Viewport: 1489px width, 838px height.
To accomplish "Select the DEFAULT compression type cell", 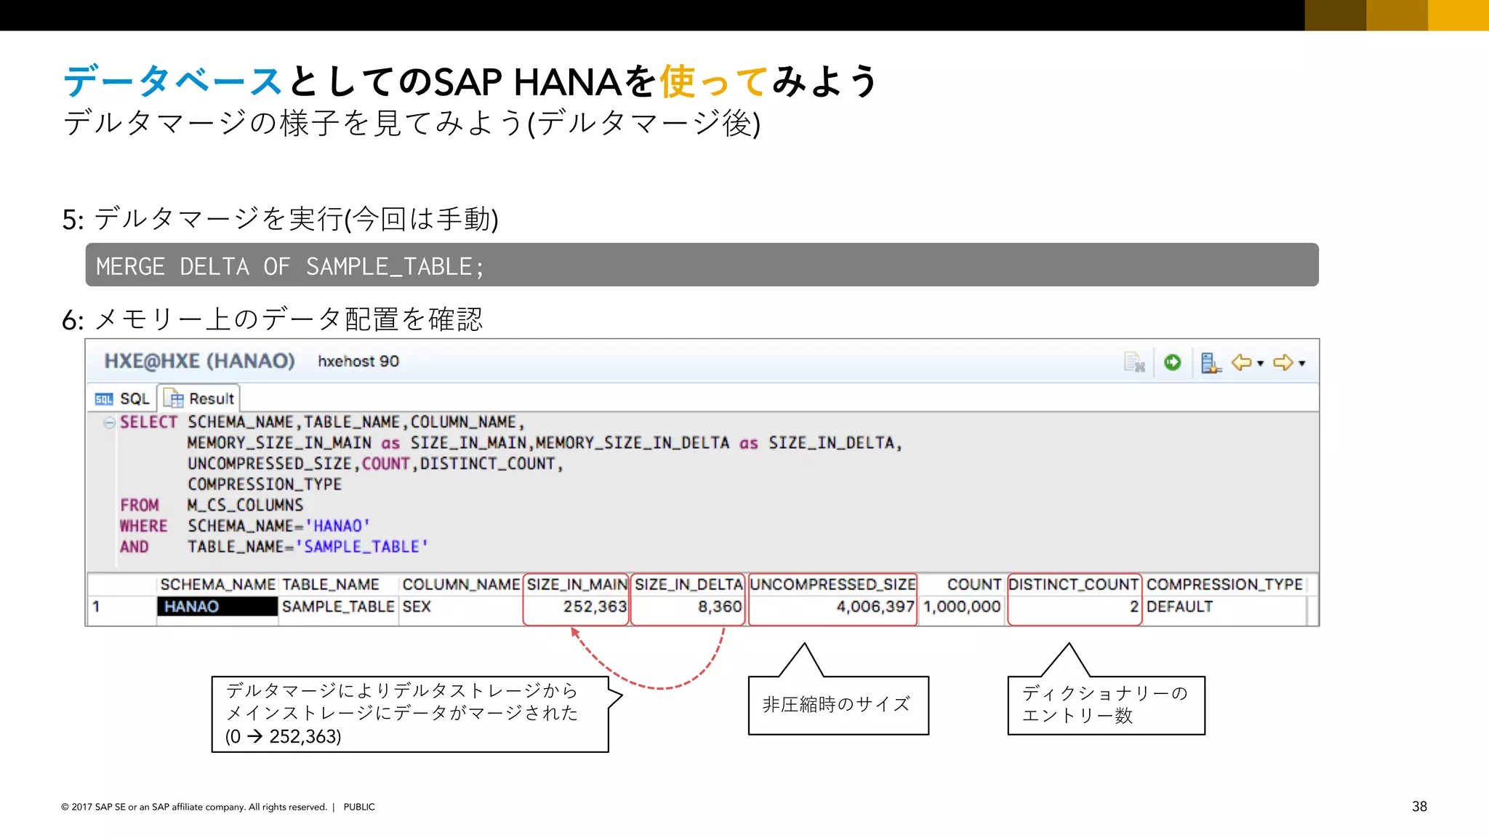I will [x=1224, y=607].
